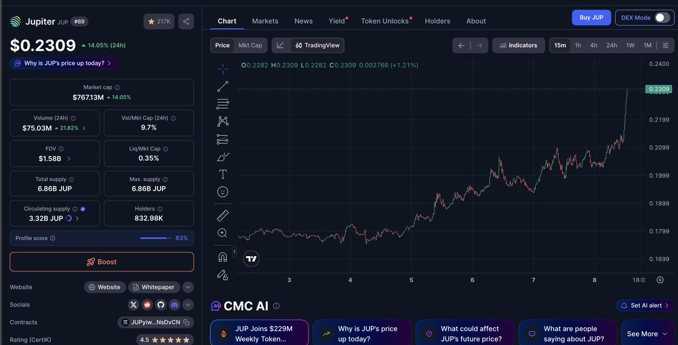
Task: Select the ruler measure tool
Action: pyautogui.click(x=223, y=215)
